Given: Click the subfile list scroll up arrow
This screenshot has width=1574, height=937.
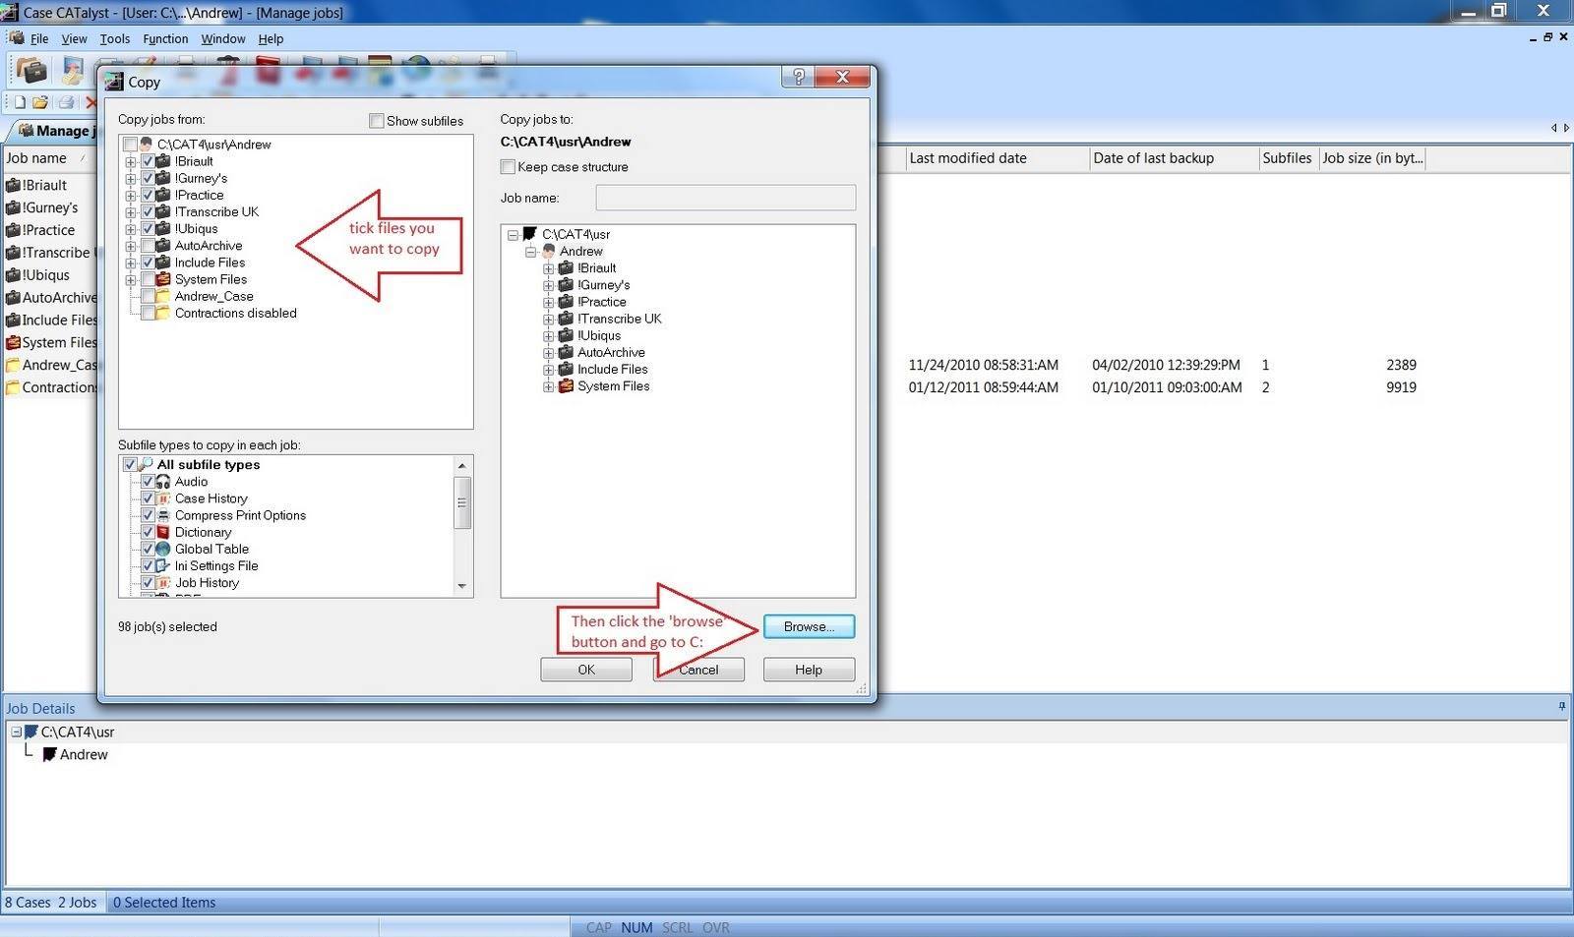Looking at the screenshot, I should point(462,465).
